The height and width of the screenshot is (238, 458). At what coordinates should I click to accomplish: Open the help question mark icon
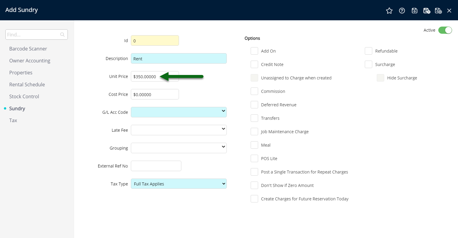(402, 11)
